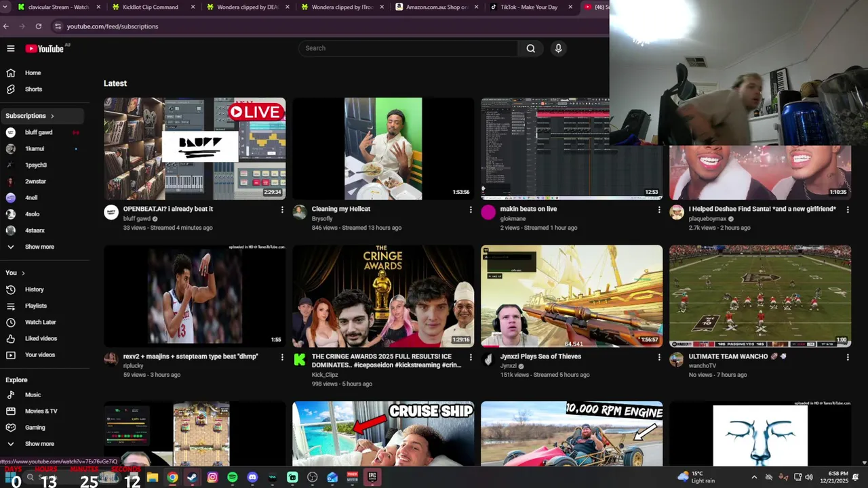868x488 pixels.
Task: Open Your videos in the sidebar
Action: tap(42, 354)
